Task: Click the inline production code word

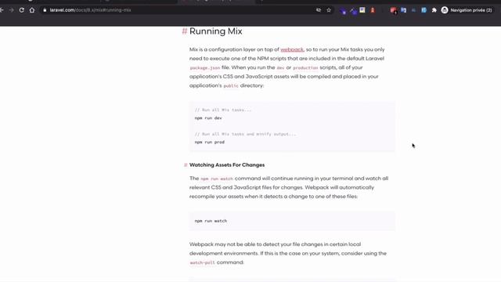Action: [x=305, y=68]
